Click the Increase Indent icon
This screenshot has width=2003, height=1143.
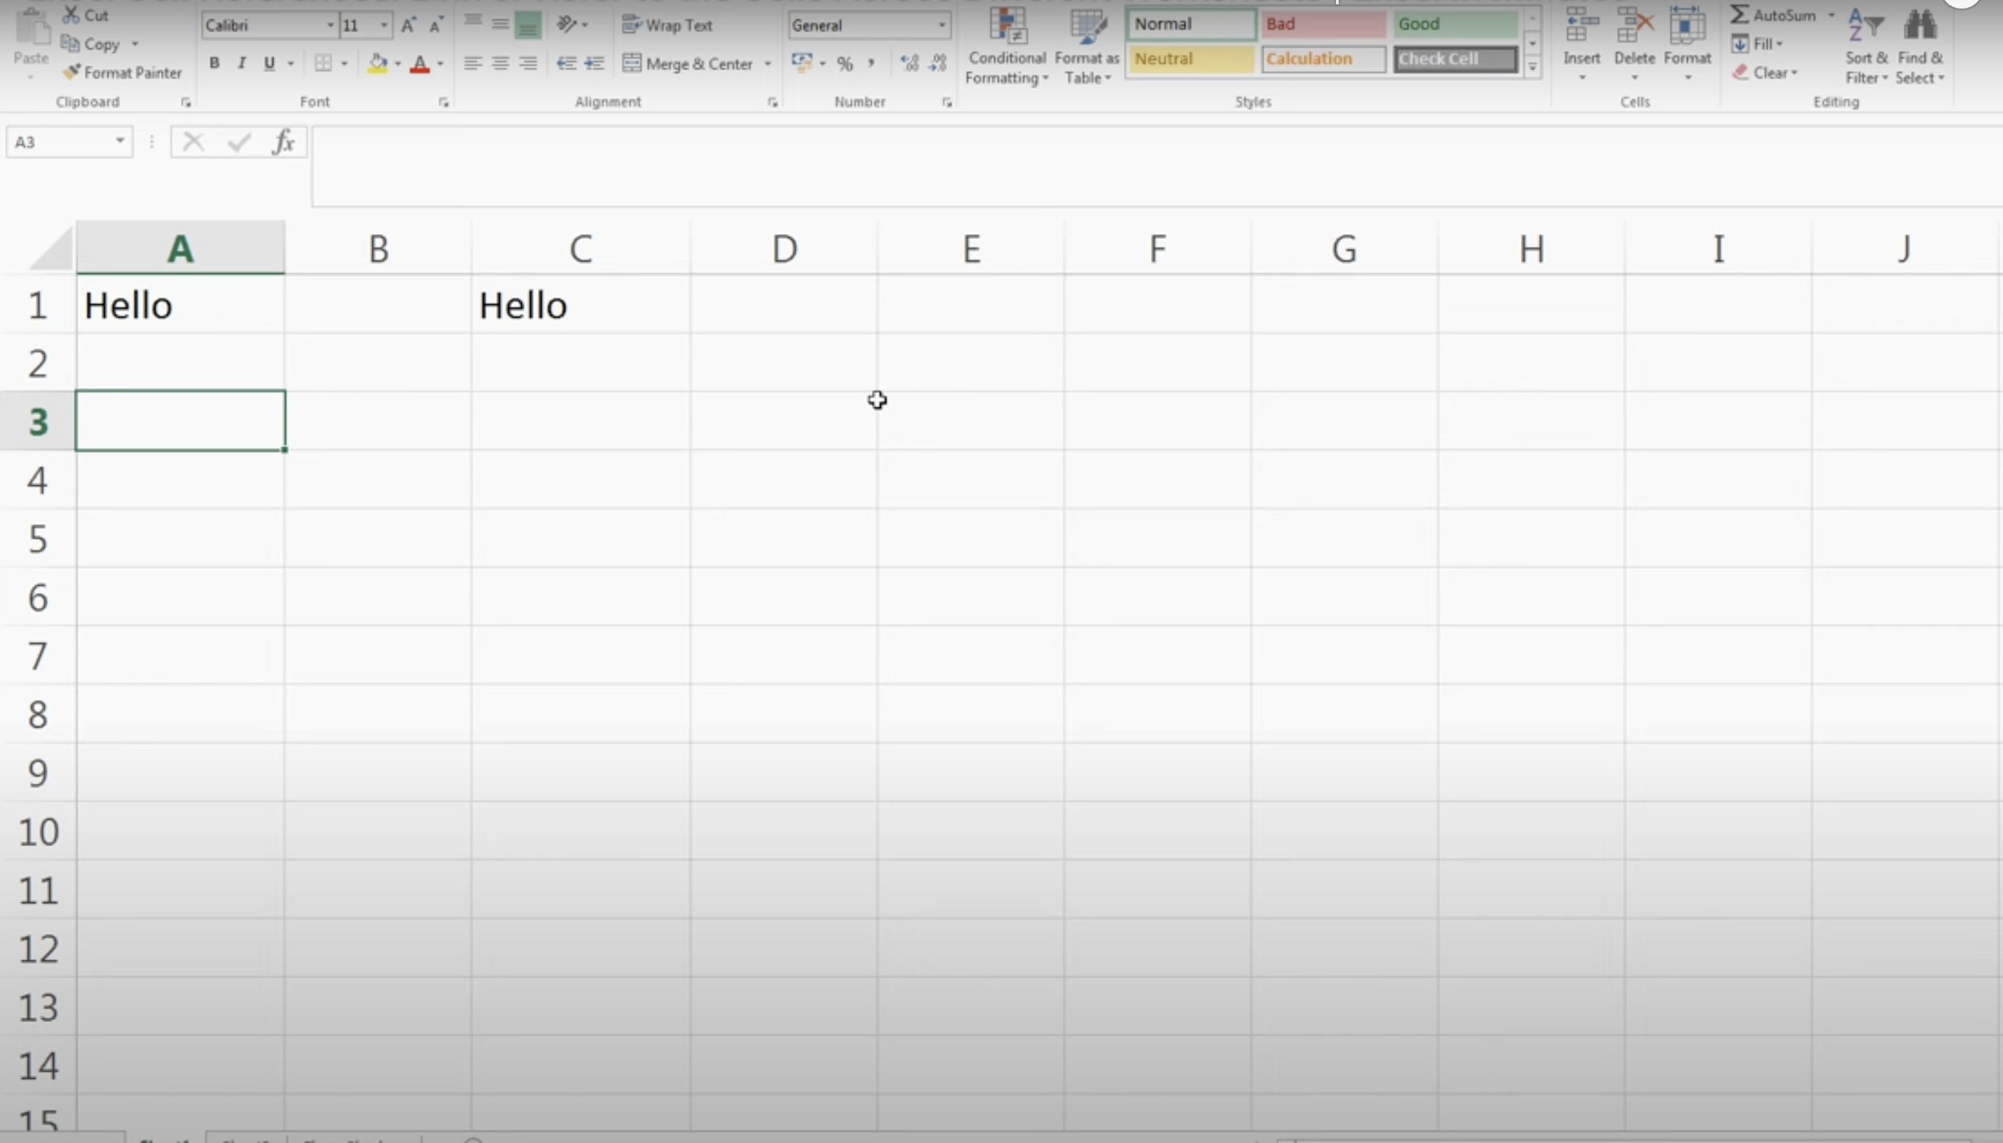[594, 63]
